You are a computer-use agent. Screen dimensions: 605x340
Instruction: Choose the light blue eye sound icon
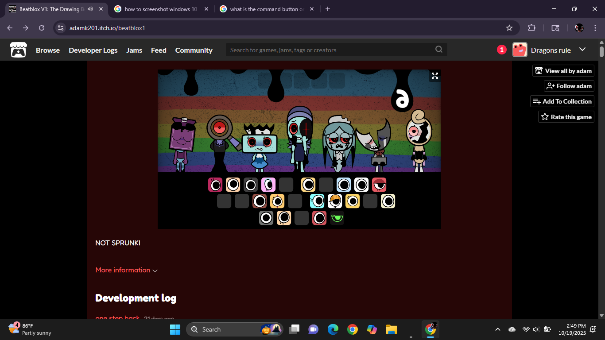(x=344, y=185)
